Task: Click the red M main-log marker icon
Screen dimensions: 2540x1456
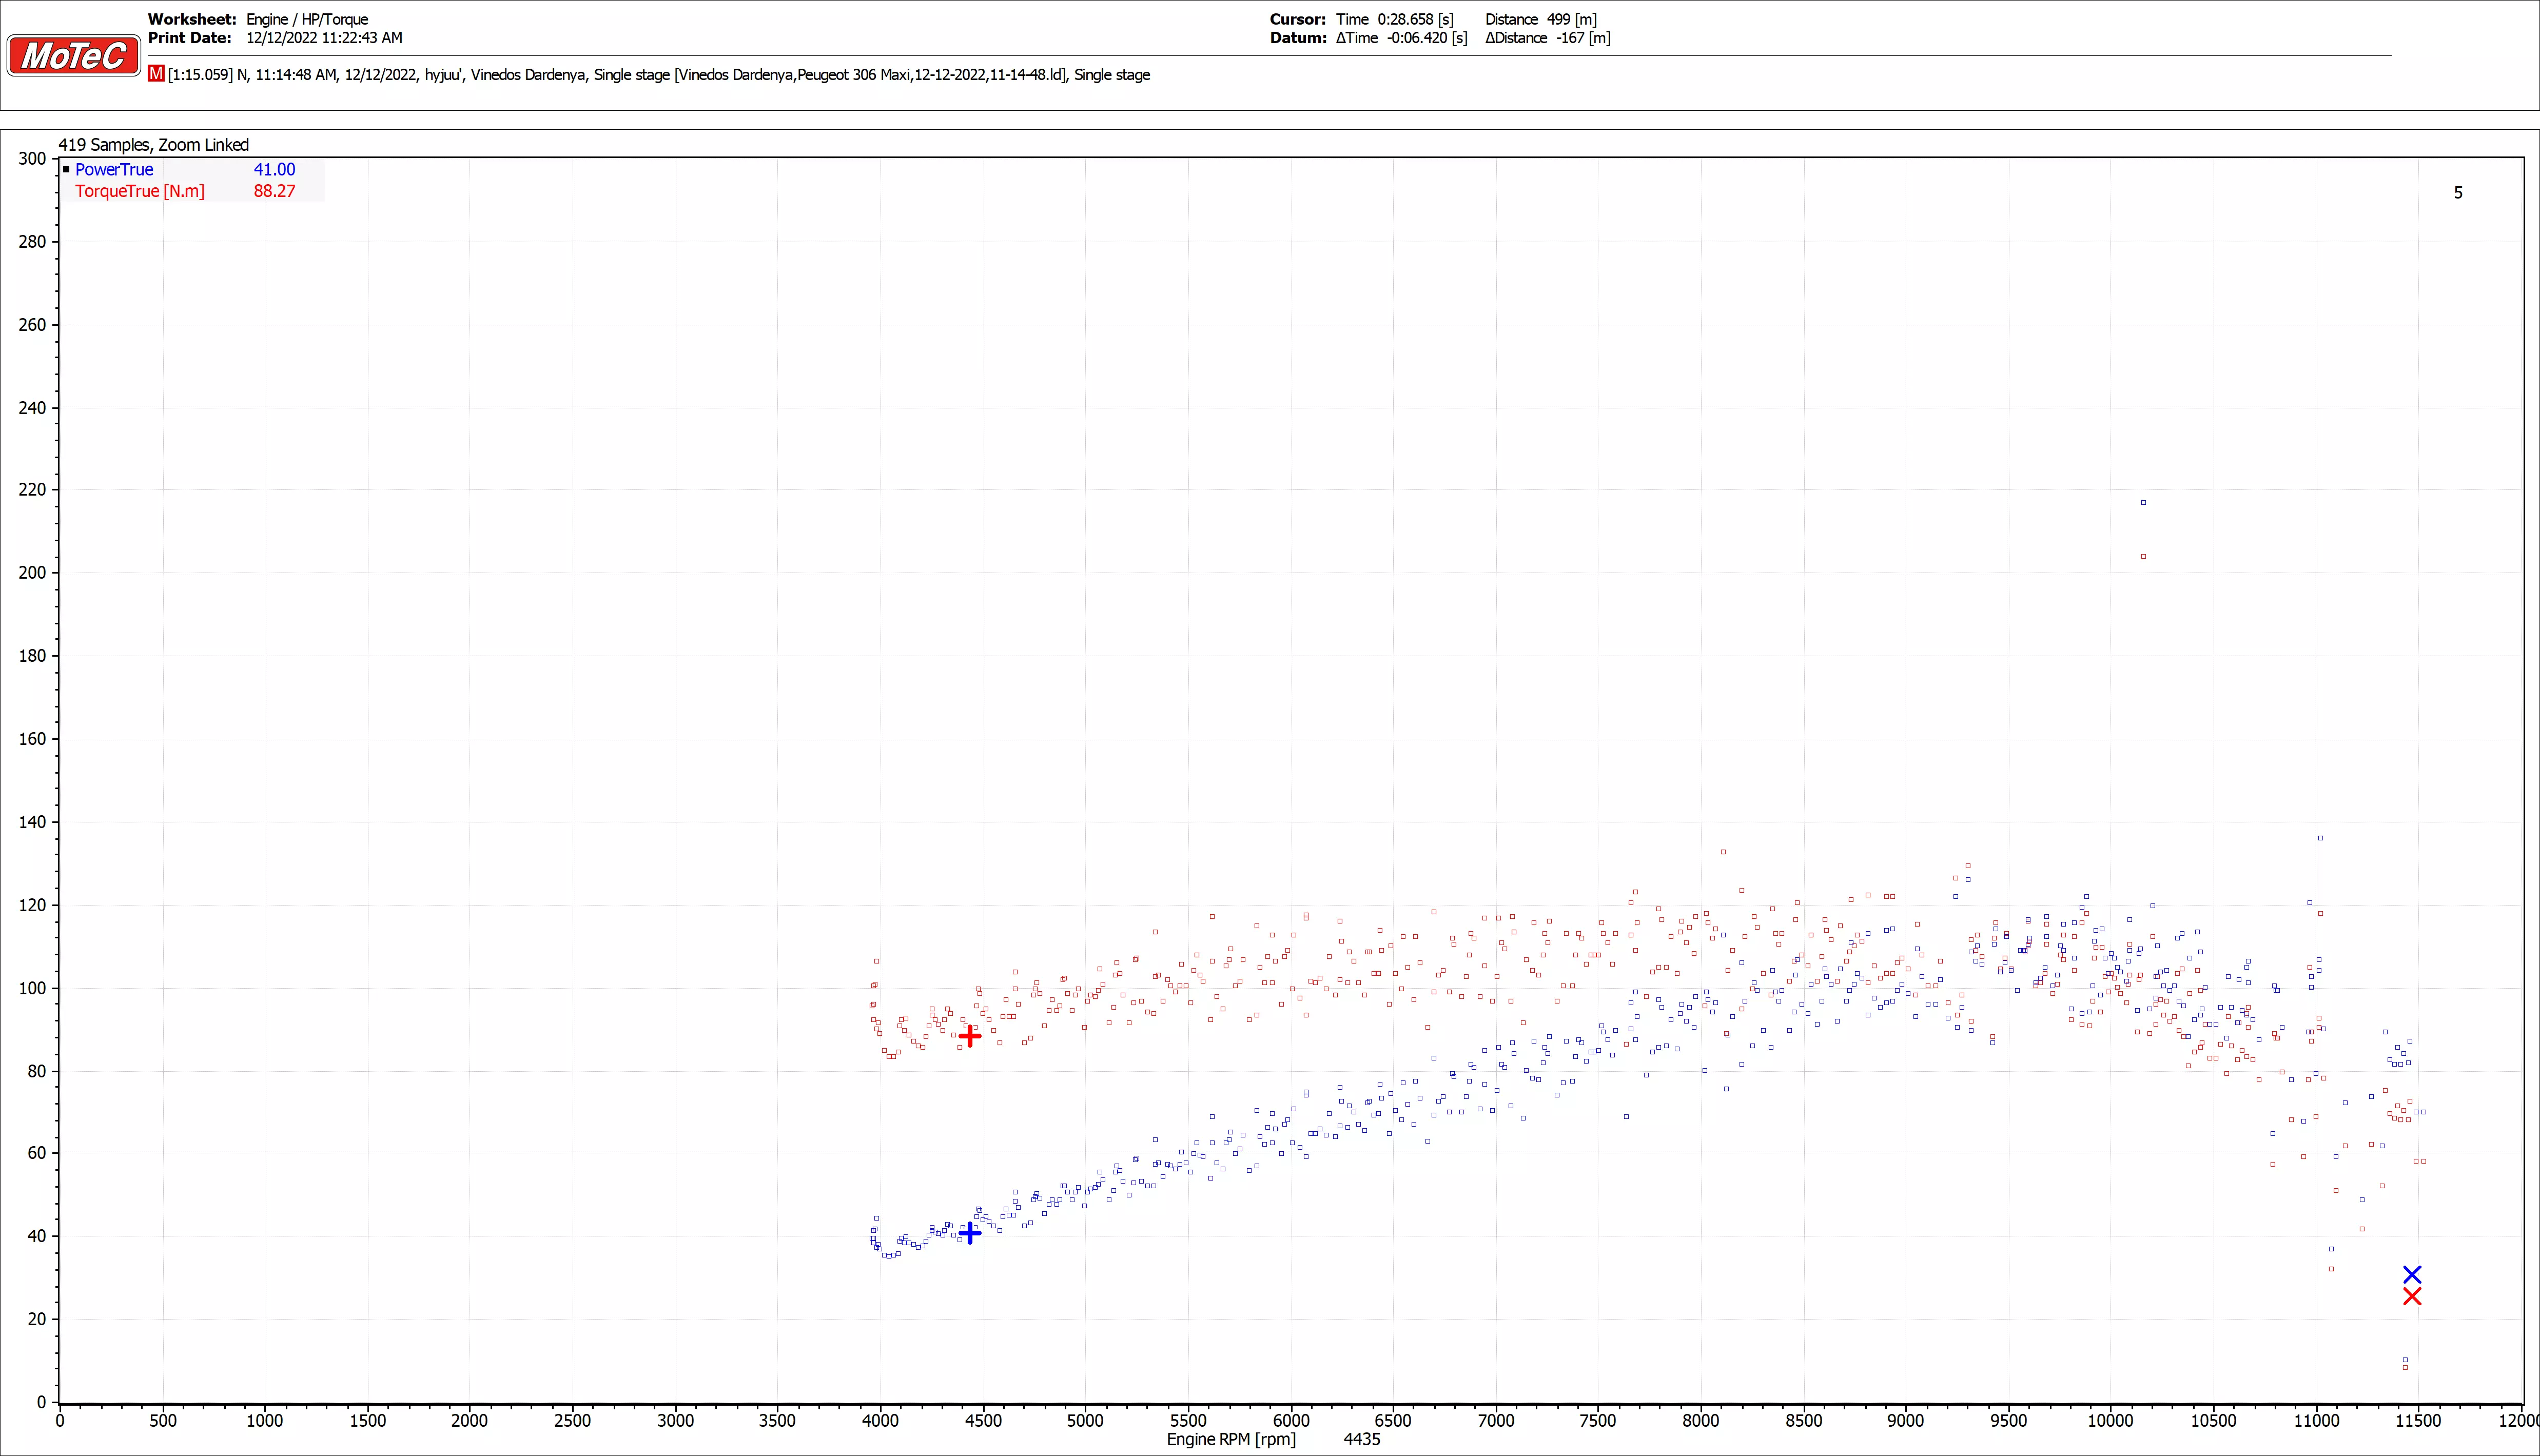Action: 156,74
